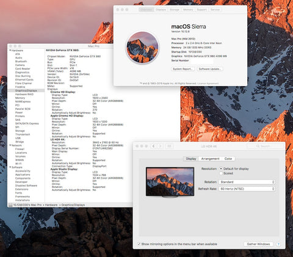Click the macOS Sierra round logo

(x=142, y=48)
